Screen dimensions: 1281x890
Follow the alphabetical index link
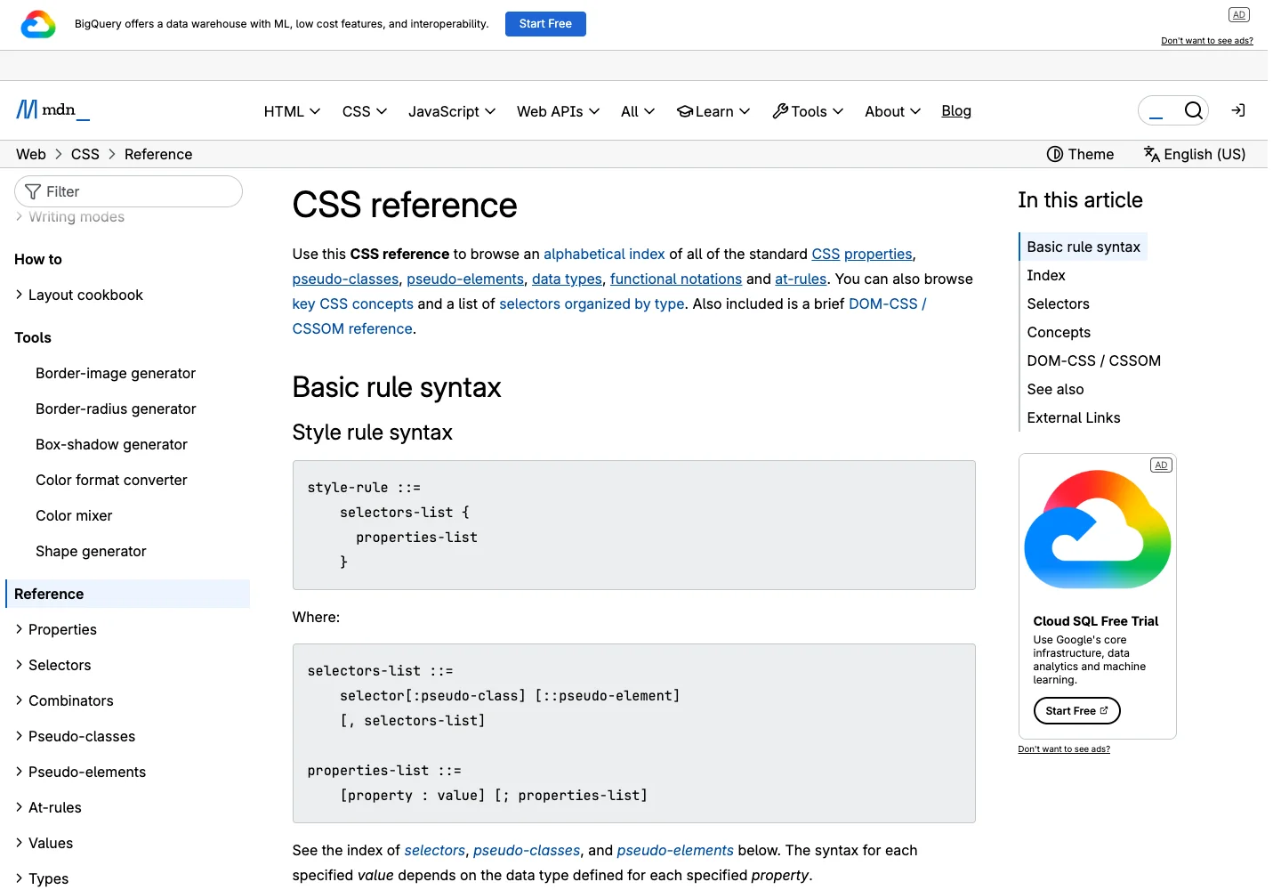604,254
